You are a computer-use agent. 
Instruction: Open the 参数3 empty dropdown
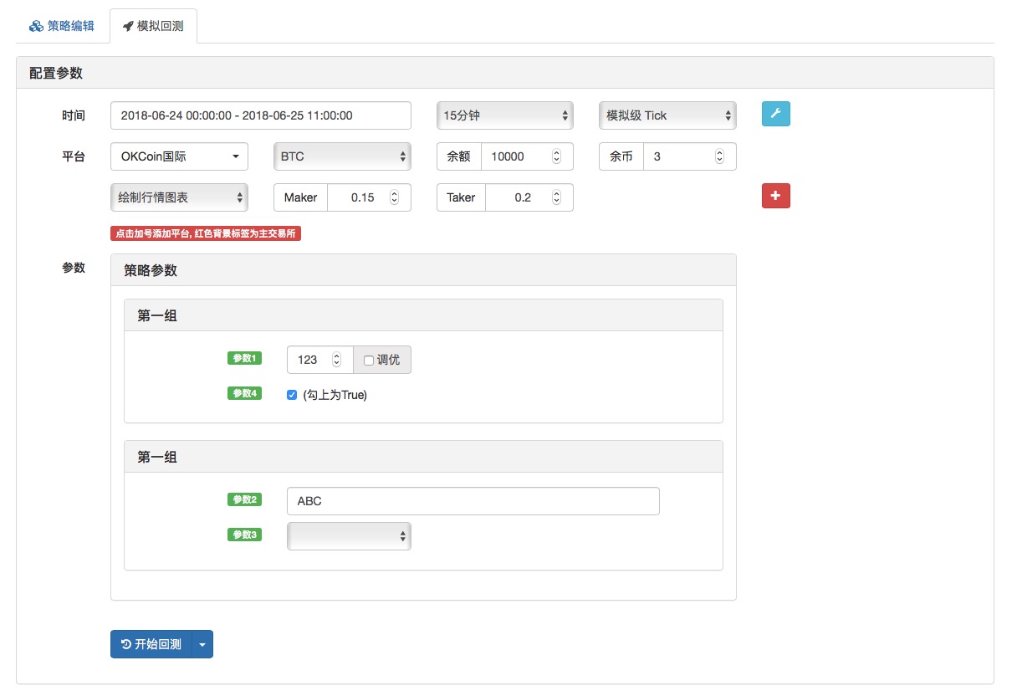349,536
